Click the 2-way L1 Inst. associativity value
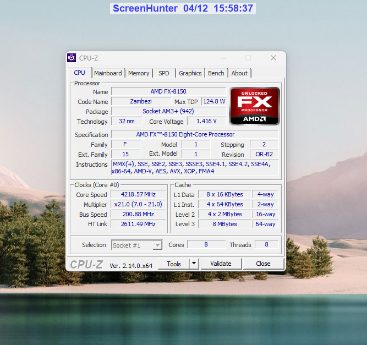367x345 pixels. [x=265, y=204]
